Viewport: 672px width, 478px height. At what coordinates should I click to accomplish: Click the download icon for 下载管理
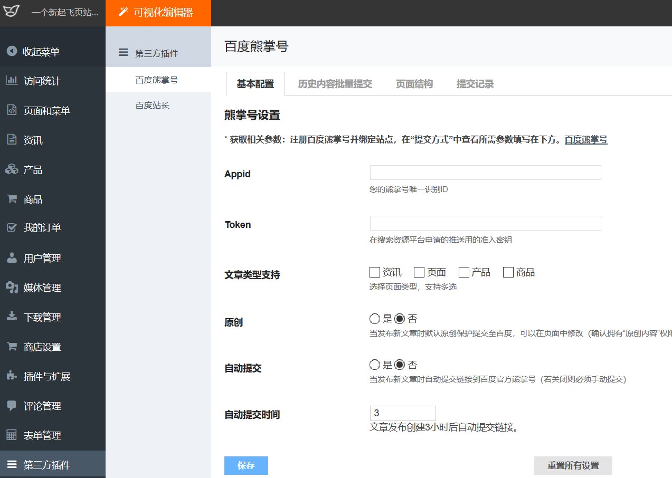click(x=11, y=317)
